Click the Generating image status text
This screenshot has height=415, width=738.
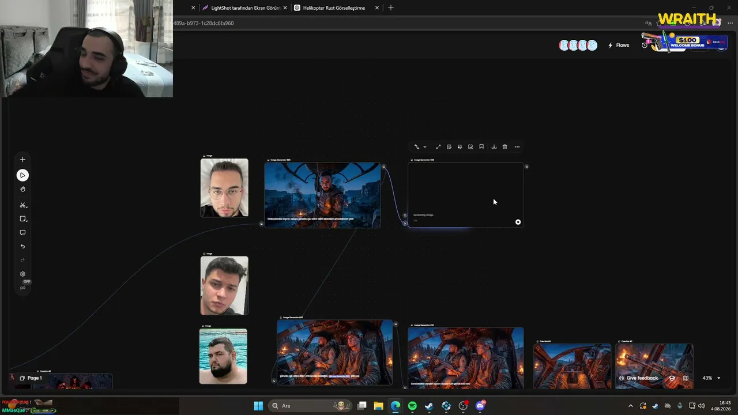424,215
